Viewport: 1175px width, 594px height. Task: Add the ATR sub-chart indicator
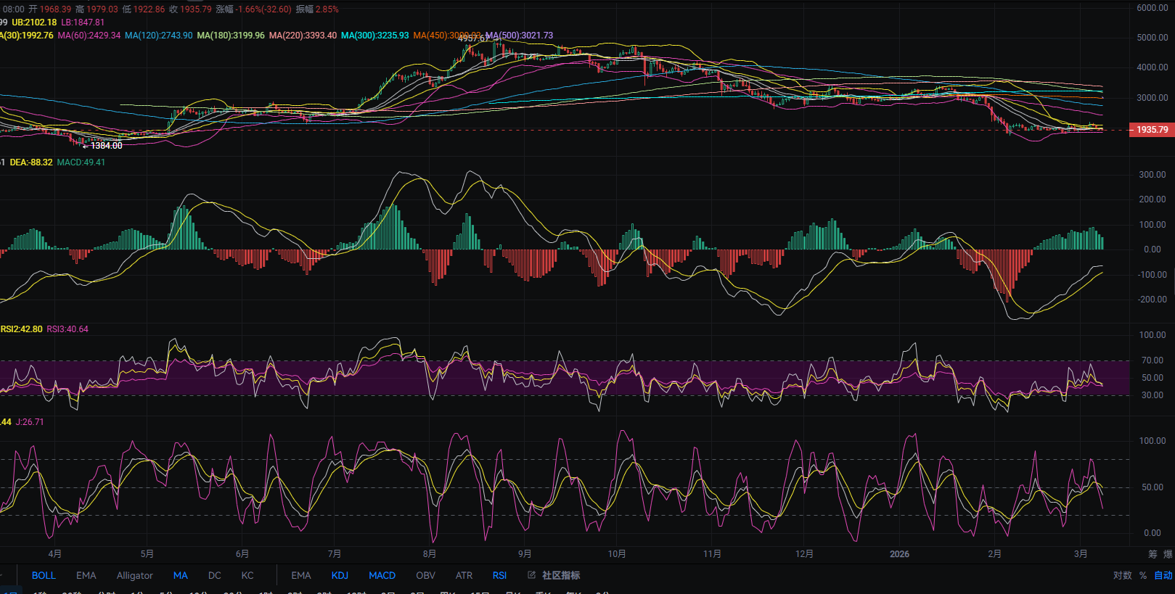(464, 575)
